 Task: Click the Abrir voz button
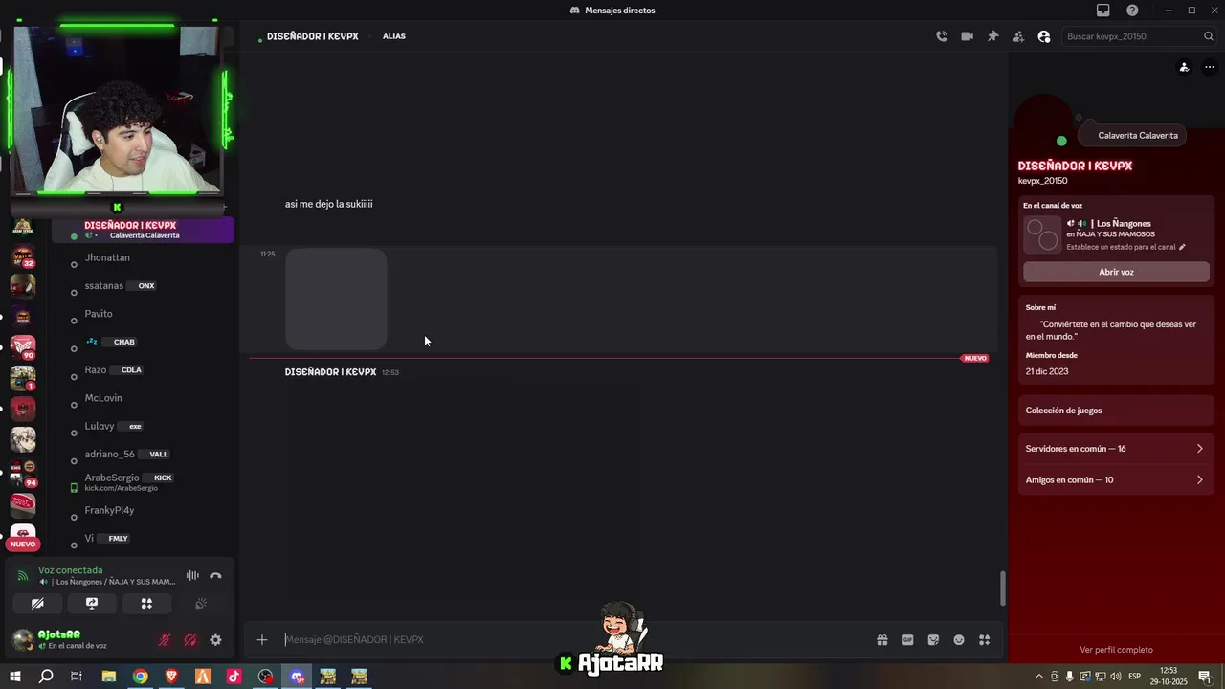1116,272
